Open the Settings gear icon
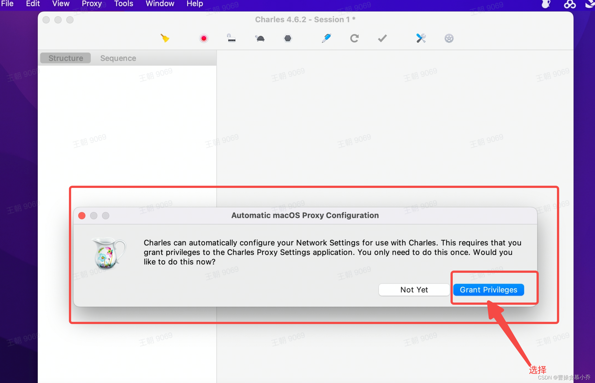 449,38
